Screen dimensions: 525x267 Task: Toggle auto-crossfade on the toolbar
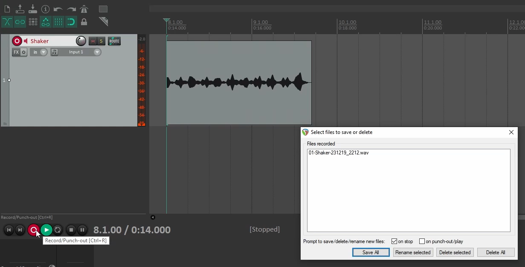7,22
